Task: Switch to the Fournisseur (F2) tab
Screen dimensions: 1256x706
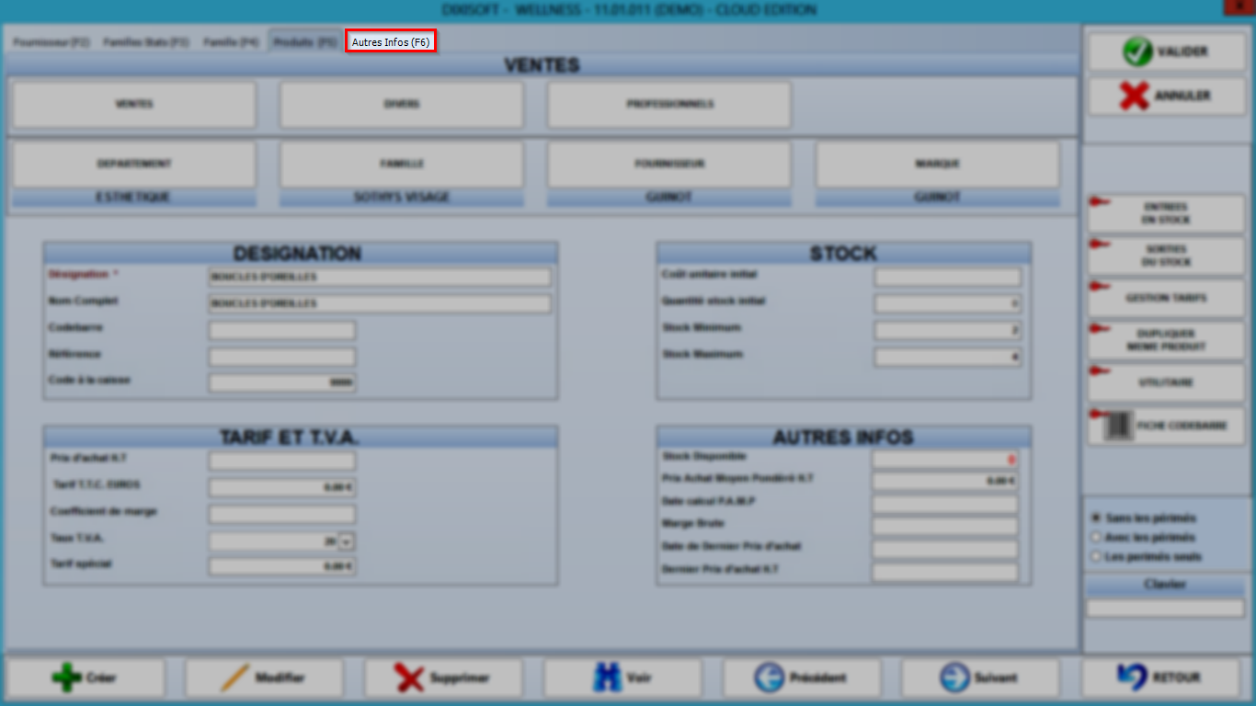Action: (51, 42)
